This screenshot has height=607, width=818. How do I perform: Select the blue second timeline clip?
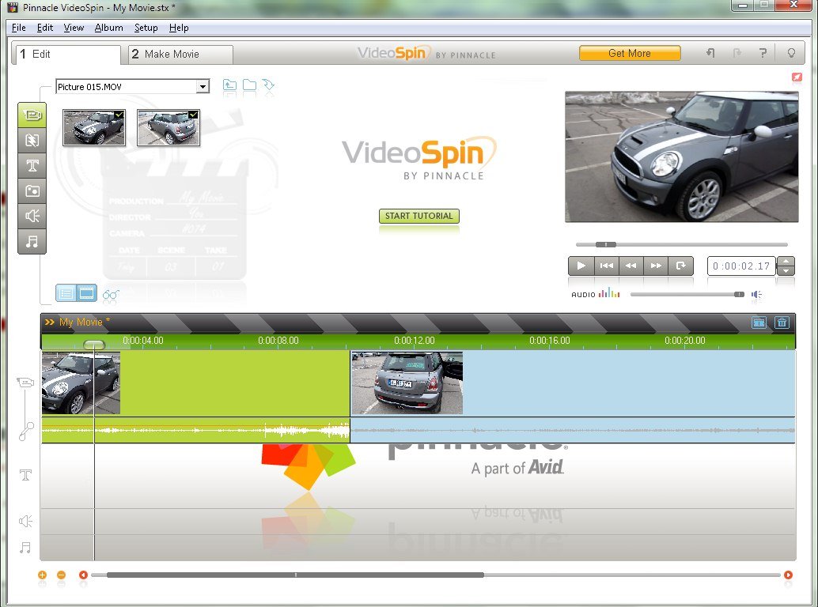(x=573, y=383)
